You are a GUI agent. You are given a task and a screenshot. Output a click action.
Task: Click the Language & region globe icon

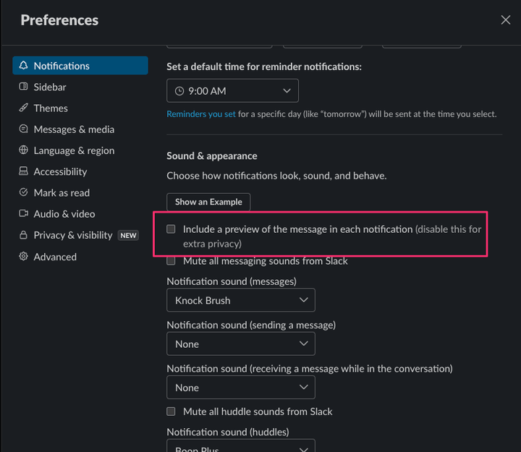[24, 150]
